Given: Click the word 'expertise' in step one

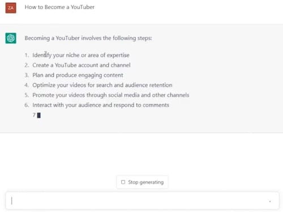Looking at the screenshot, I should [x=118, y=55].
